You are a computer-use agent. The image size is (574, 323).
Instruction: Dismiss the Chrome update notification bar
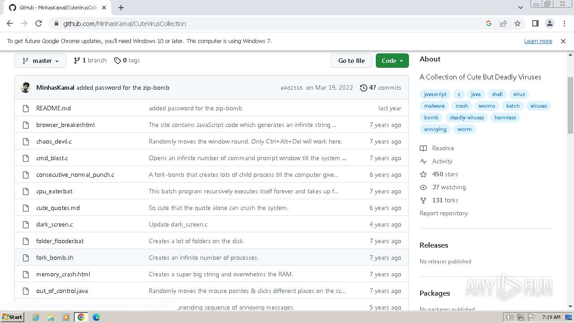click(x=563, y=41)
